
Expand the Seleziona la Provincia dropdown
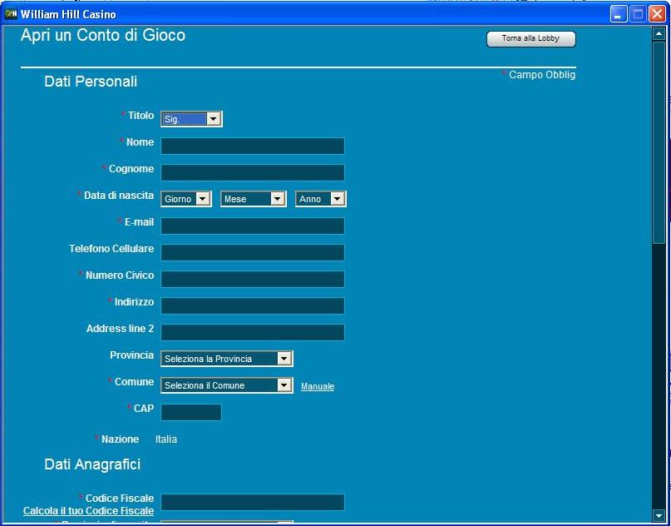pyautogui.click(x=227, y=359)
